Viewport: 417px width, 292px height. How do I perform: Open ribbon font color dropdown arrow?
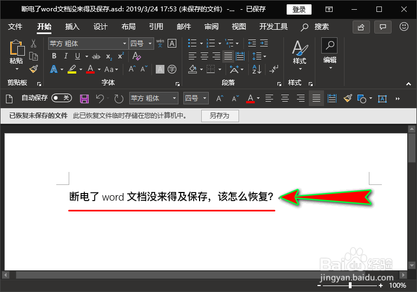(x=99, y=70)
